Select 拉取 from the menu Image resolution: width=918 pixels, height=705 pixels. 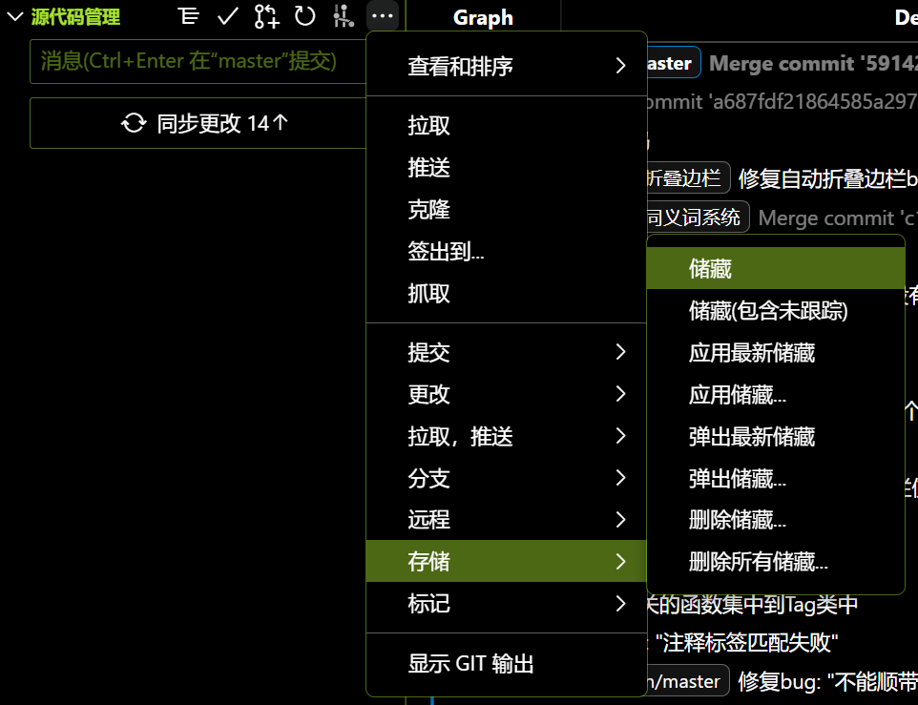pyautogui.click(x=429, y=126)
